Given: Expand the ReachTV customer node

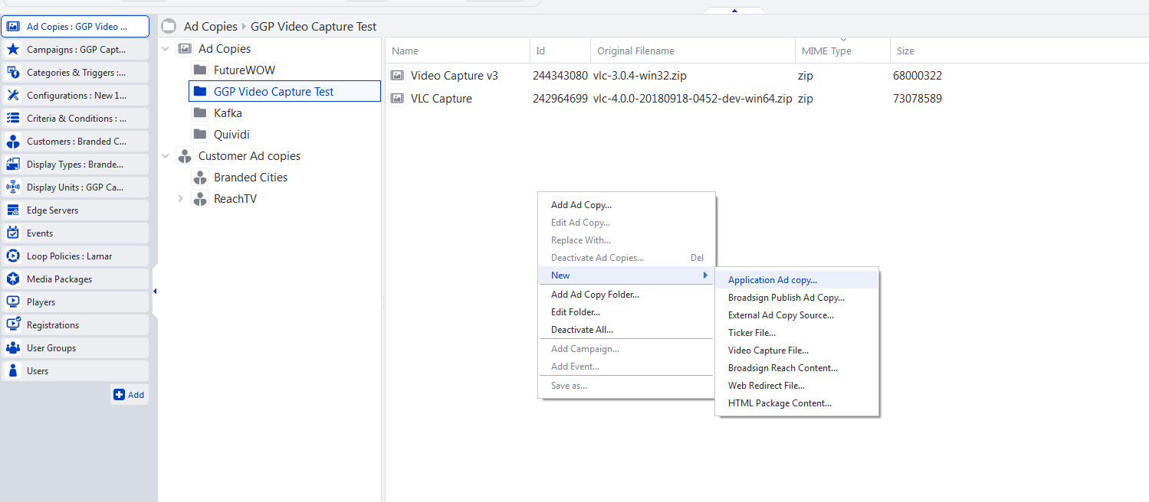Looking at the screenshot, I should pyautogui.click(x=181, y=199).
